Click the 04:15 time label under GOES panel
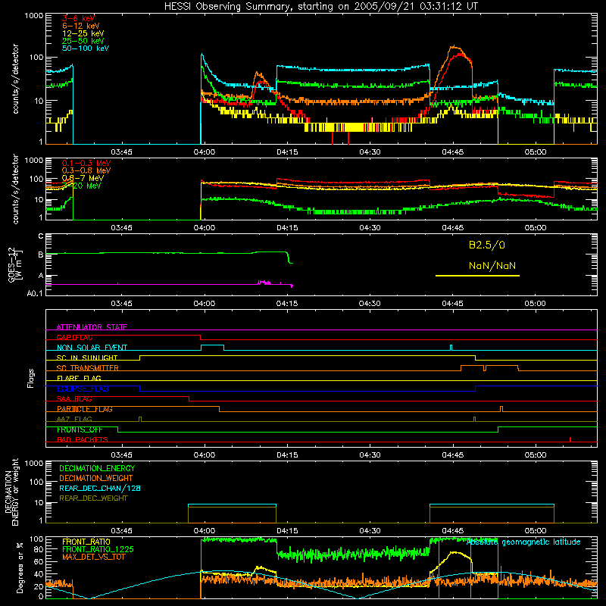This screenshot has height=606, width=606. pos(287,304)
